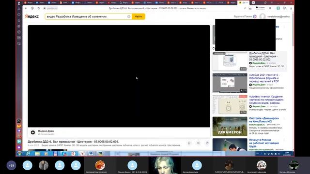Open the Autodesk Inventor video thumbnail
The width and height of the screenshot is (310, 174).
coord(230,105)
